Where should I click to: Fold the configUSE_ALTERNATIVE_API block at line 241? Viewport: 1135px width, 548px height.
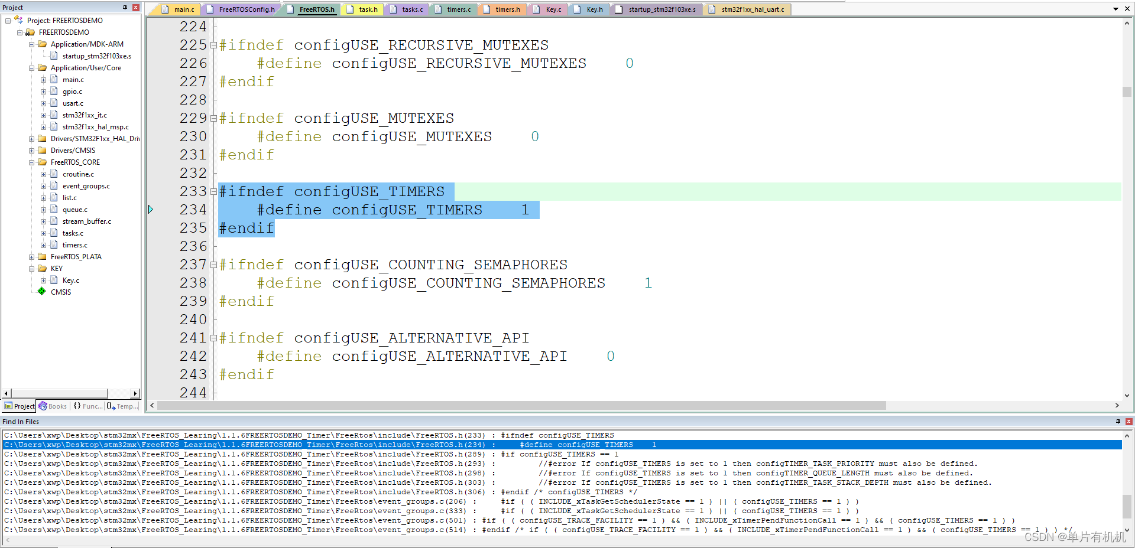(x=213, y=338)
